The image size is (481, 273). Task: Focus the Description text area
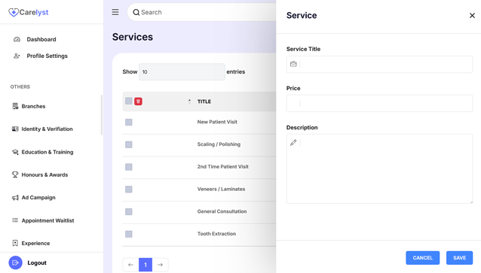coord(379,168)
